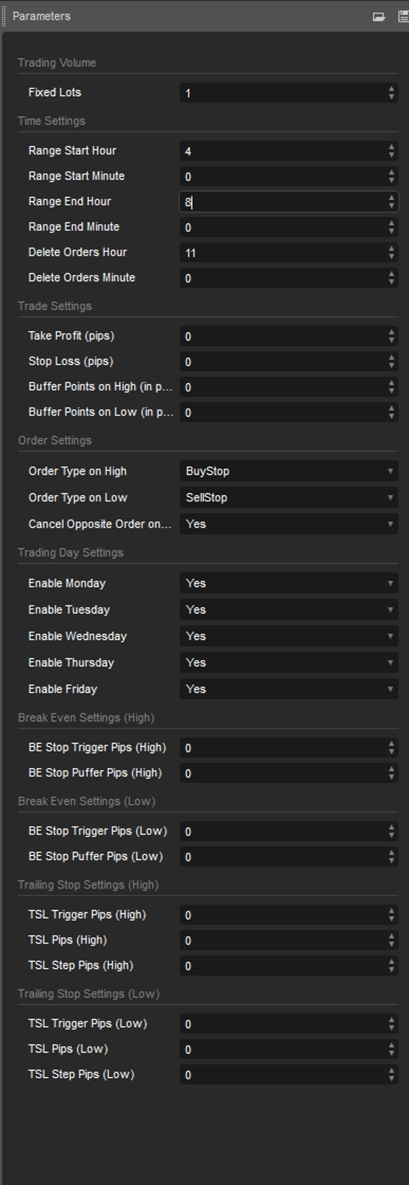Open the Enable Friday Yes/No dropdown

[x=288, y=689]
